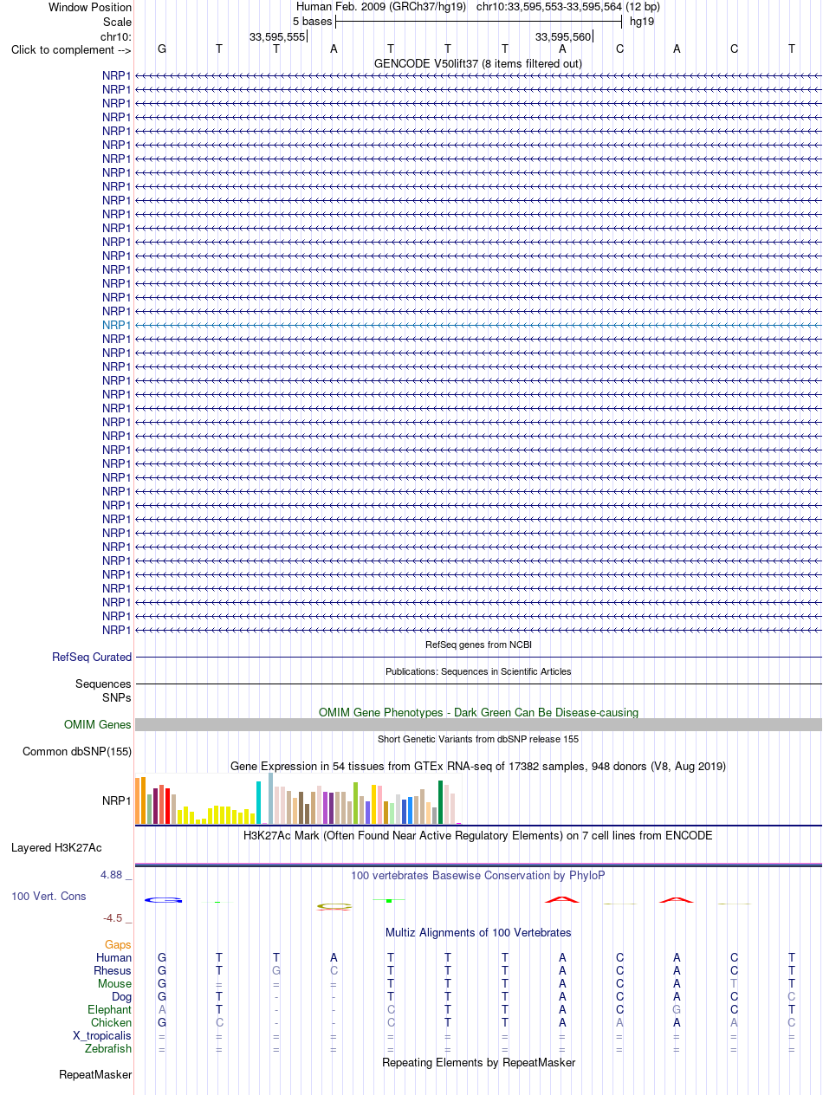Click the X_tropicalis alignment row label
This screenshot has height=1095, width=823.
click(102, 1036)
